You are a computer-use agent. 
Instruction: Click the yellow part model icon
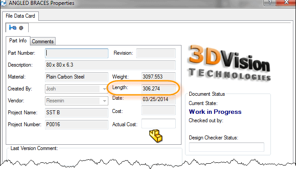[156, 136]
